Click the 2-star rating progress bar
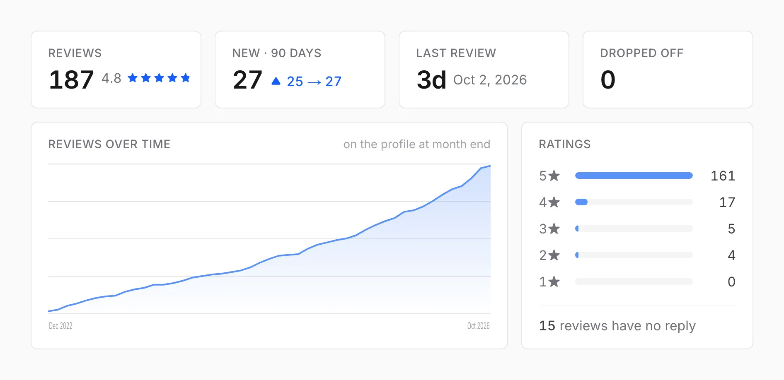784x380 pixels. point(634,255)
